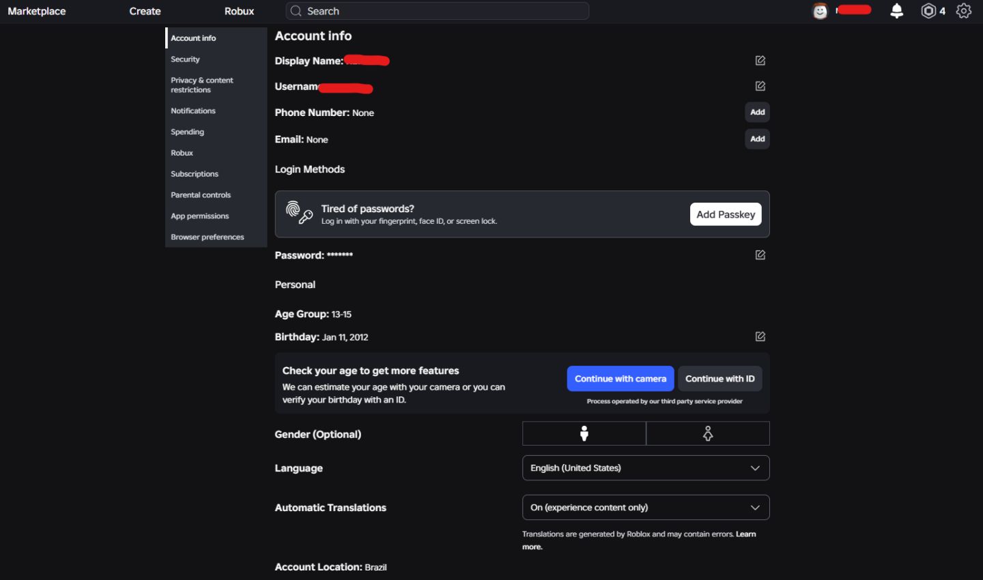Open Robux in top navigation
Viewport: 983px width, 580px height.
point(239,11)
